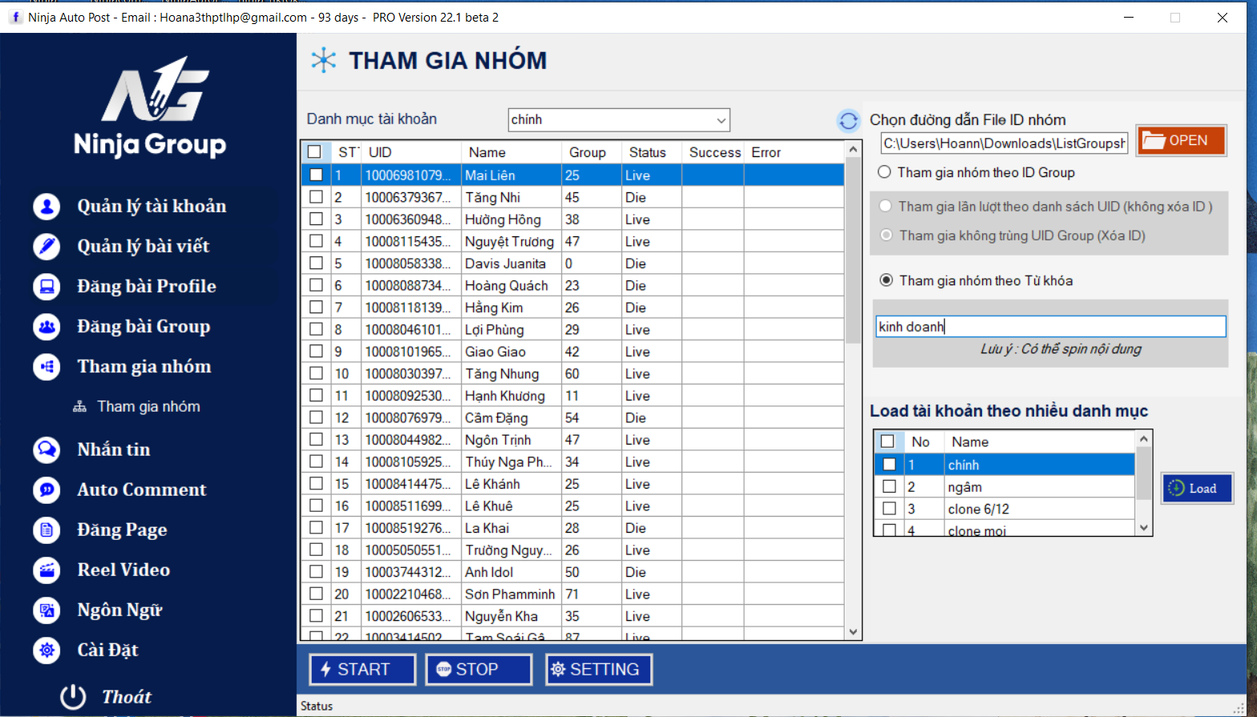Viewport: 1257px width, 717px height.
Task: Sort by the Status column header
Action: tap(651, 152)
